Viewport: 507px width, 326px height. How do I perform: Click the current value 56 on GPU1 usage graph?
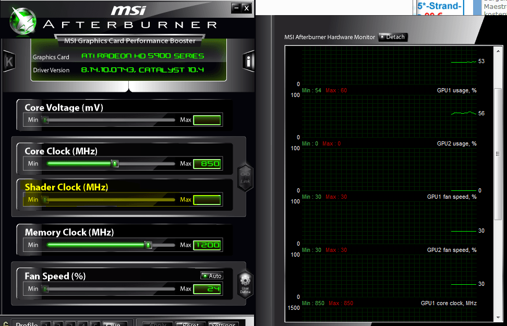481,114
